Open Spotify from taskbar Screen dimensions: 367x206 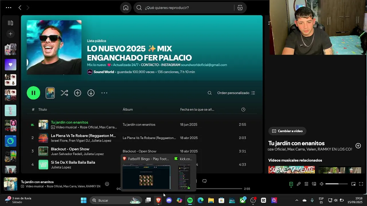pos(190,200)
